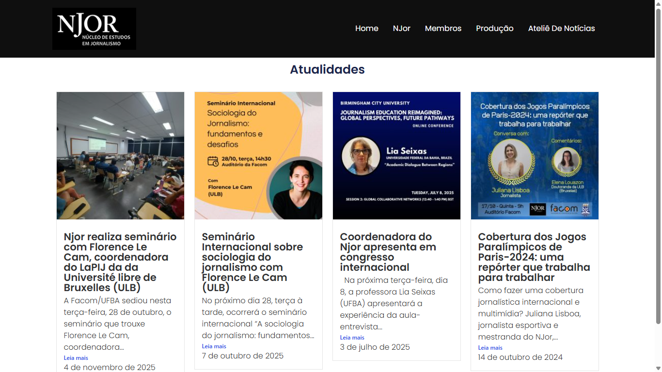Open article 'Cobertura dos Jogos Paralímpicos de Paris-2024'
The width and height of the screenshot is (662, 372).
tap(534, 257)
